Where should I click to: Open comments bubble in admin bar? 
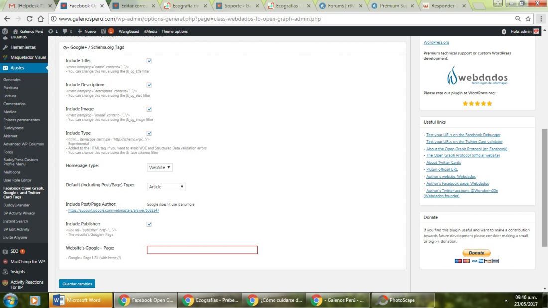(67, 31)
